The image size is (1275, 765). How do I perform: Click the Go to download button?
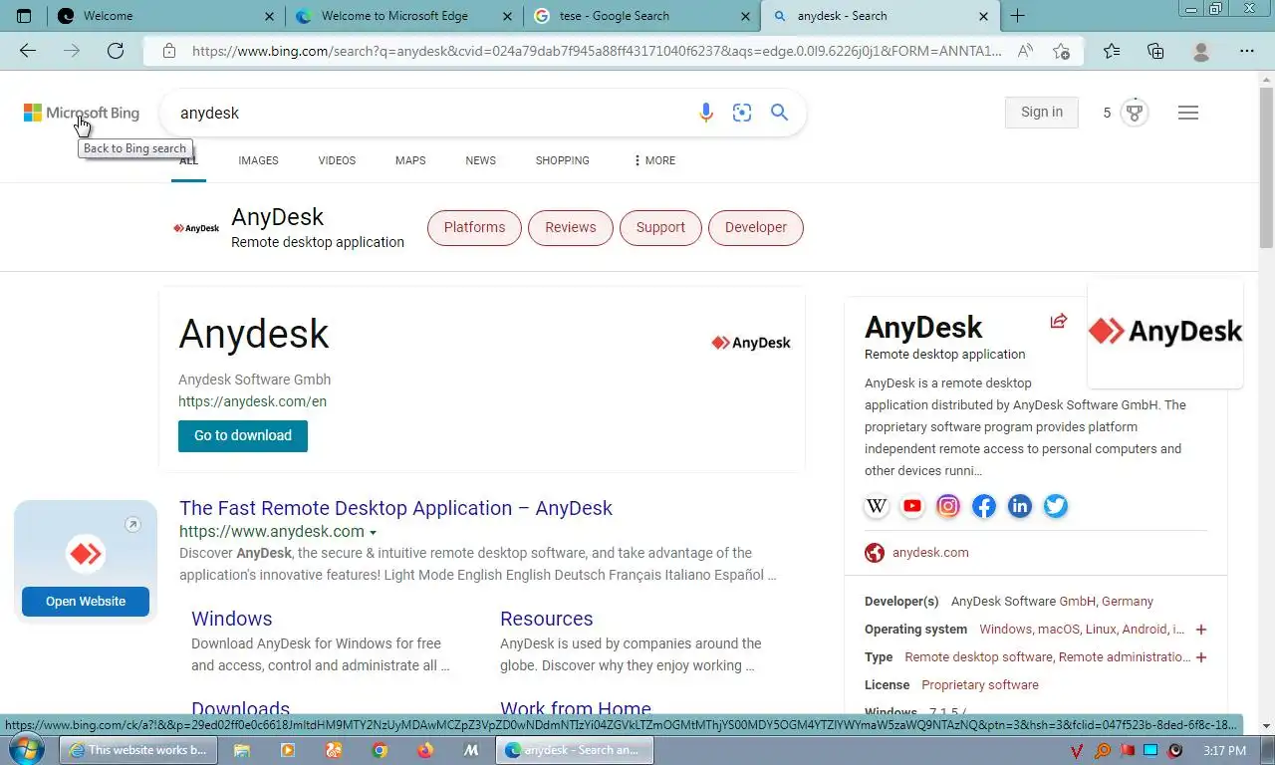pyautogui.click(x=243, y=435)
